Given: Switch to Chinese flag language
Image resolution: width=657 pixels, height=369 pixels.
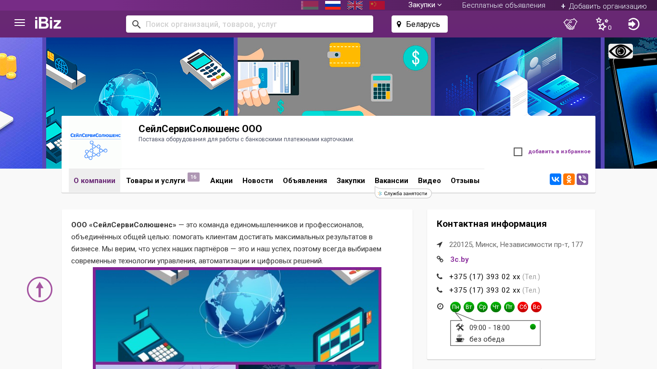Looking at the screenshot, I should pos(377,5).
